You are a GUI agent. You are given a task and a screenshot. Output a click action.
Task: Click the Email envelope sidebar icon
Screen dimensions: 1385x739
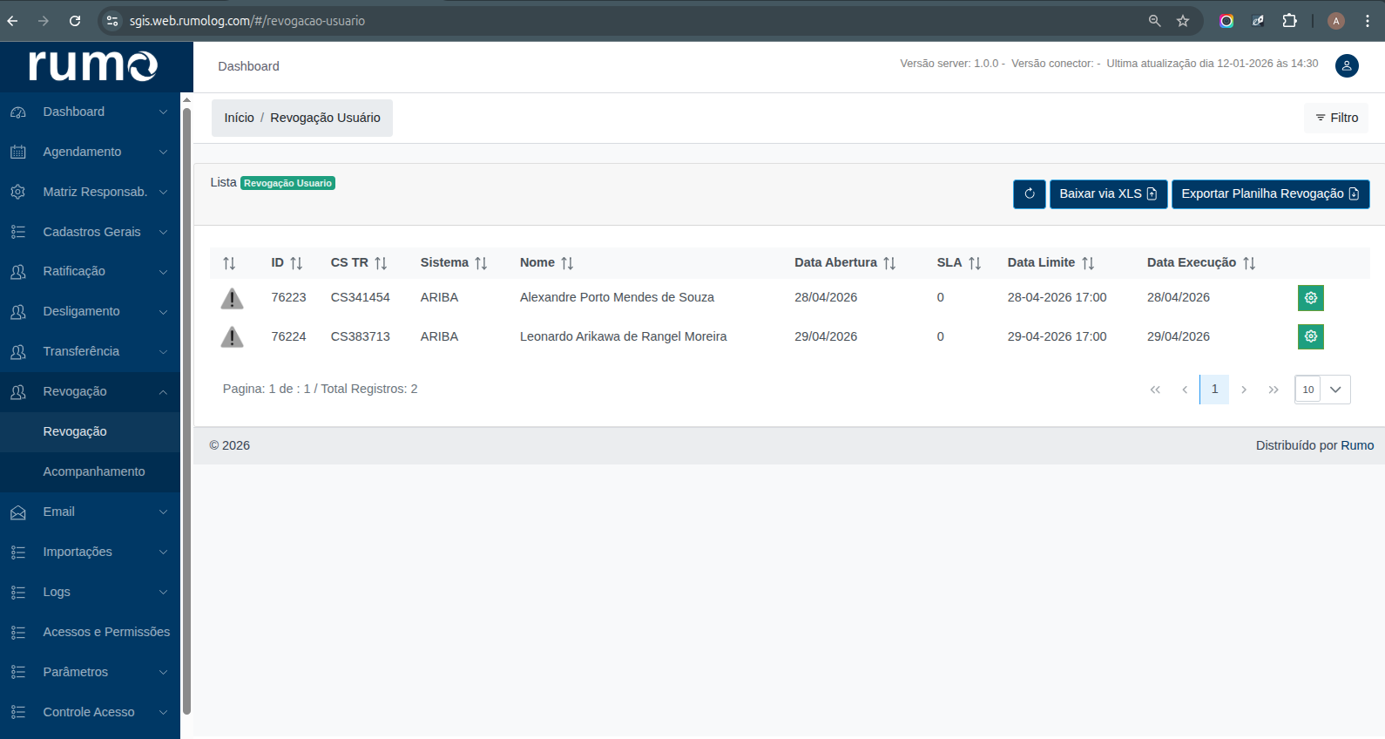(18, 512)
